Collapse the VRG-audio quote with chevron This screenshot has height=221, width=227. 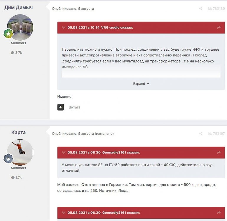click(x=63, y=28)
